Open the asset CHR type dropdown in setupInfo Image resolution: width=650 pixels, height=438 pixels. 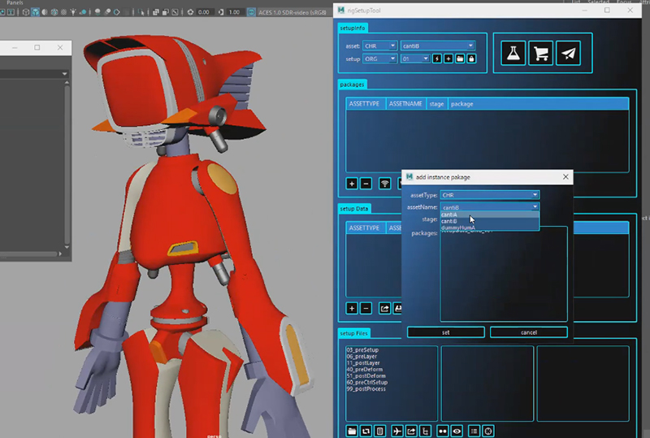pos(379,46)
